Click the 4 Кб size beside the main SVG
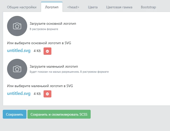 (x=37, y=51)
